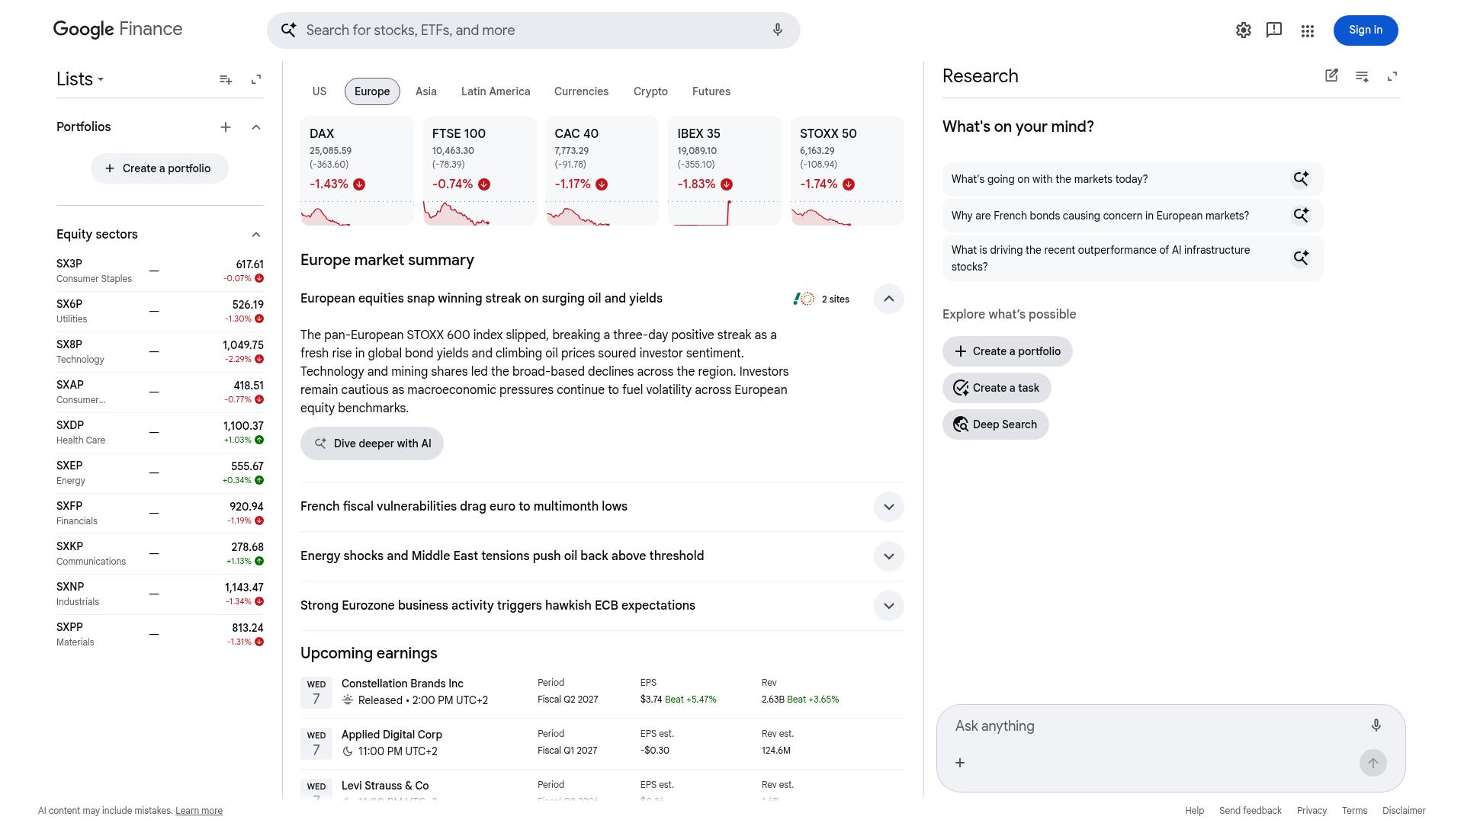Click the search for stocks input field
Viewport: 1464px width, 823px height.
pos(534,30)
